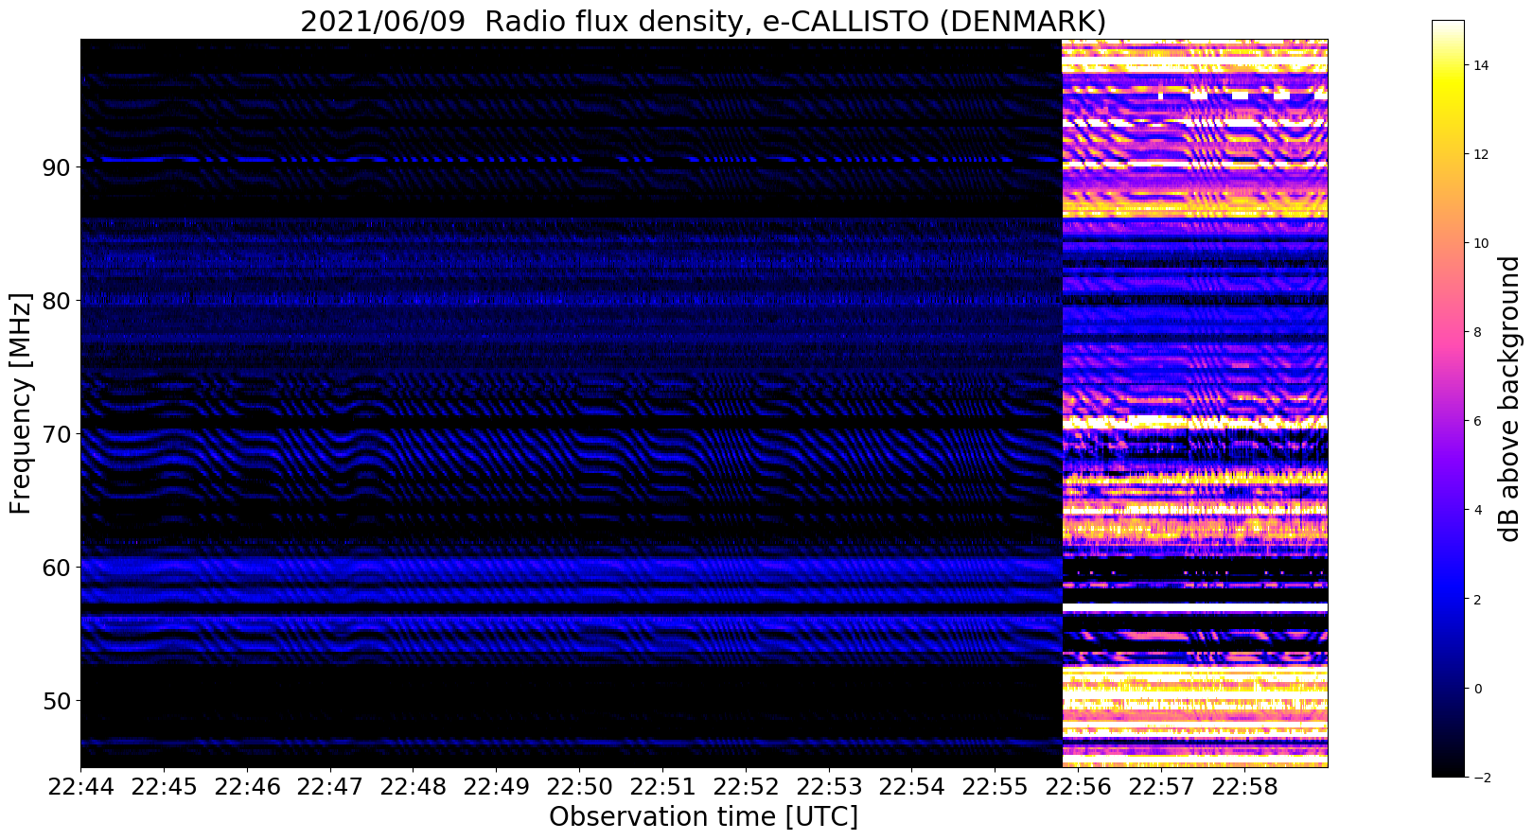The image size is (1533, 840).
Task: Click the 22:46 time tick label
Action: tap(247, 786)
